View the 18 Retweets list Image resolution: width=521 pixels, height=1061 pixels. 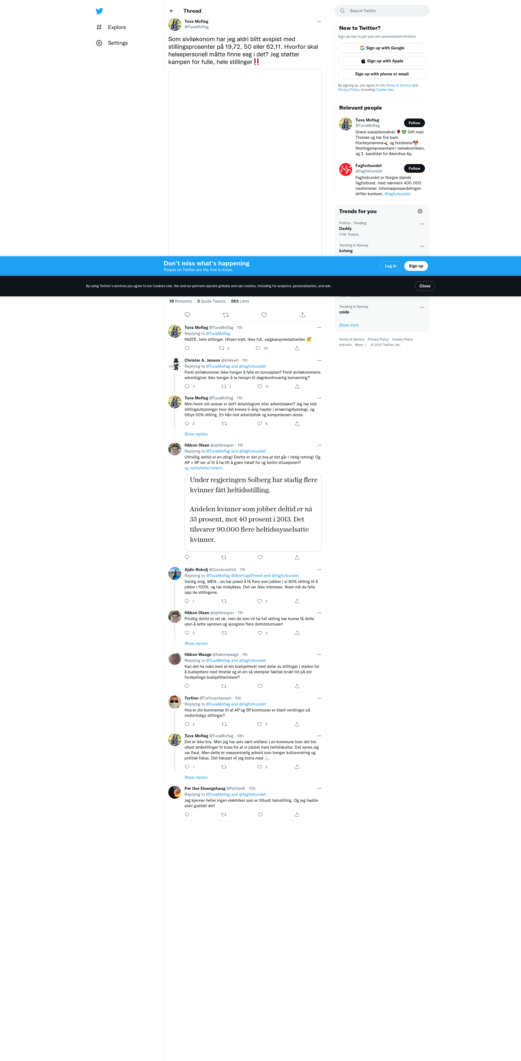point(180,302)
